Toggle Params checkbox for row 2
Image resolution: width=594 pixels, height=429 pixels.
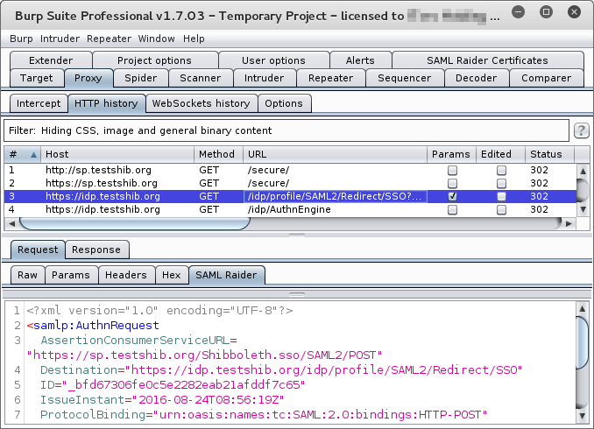coord(452,184)
